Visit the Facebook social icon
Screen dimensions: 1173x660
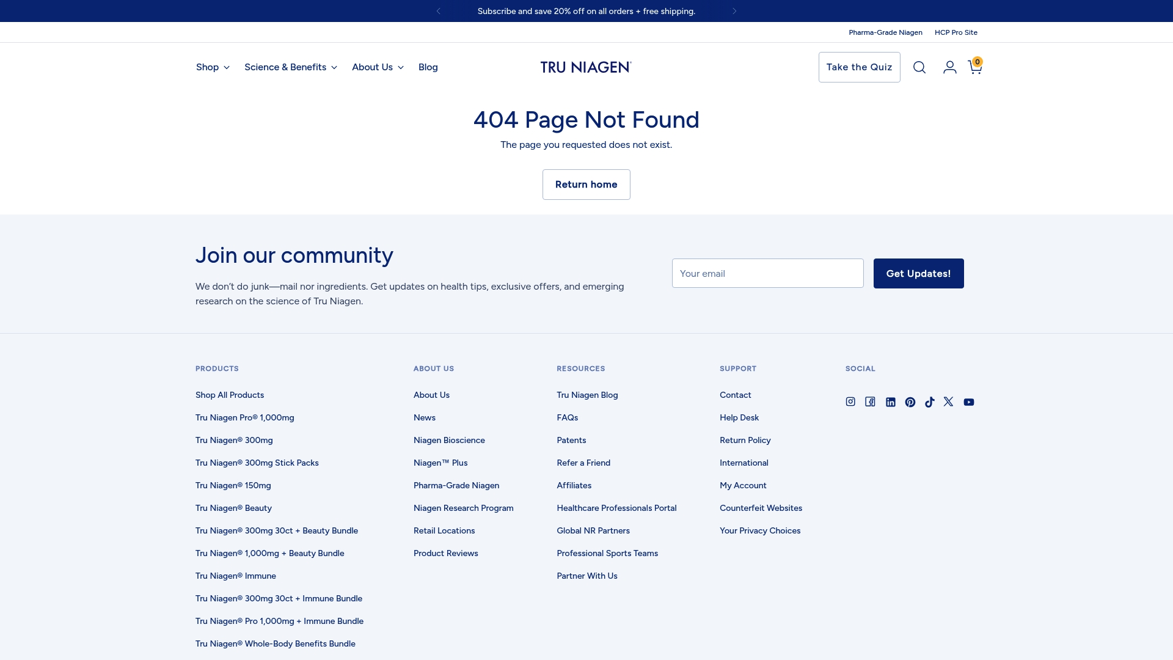871,402
